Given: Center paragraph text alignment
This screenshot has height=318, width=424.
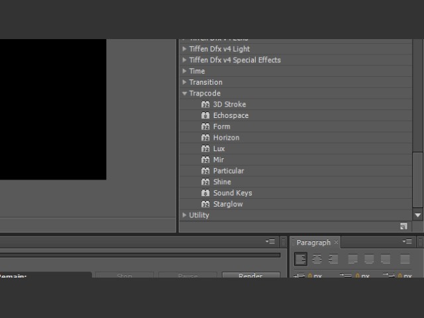Looking at the screenshot, I should pos(317,259).
